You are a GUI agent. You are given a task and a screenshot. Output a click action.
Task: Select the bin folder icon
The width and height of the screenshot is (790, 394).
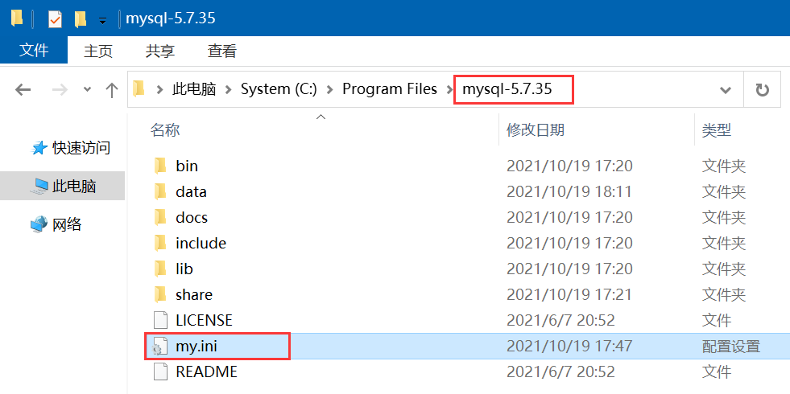tap(160, 166)
